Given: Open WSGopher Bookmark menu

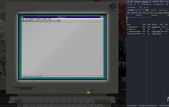Looking at the screenshot, I should point(32,19).
